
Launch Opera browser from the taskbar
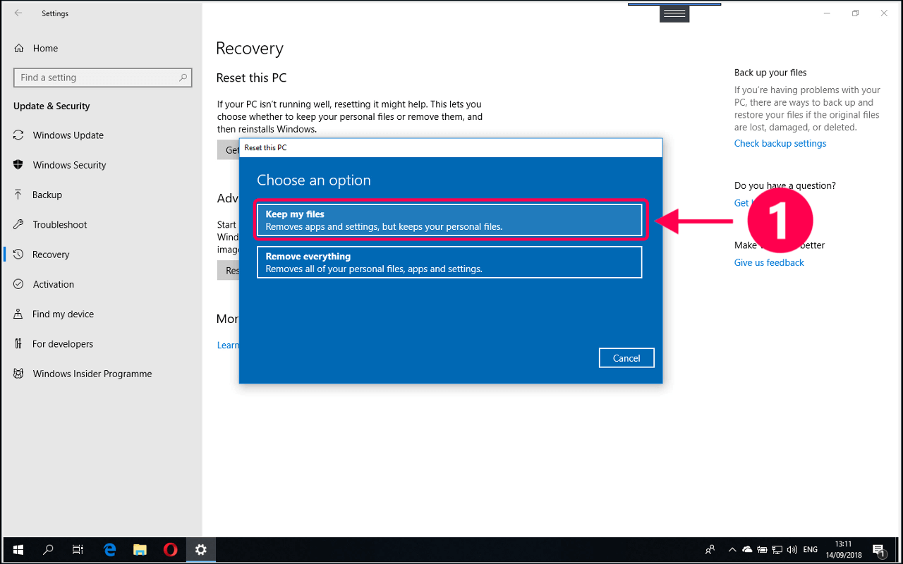170,550
